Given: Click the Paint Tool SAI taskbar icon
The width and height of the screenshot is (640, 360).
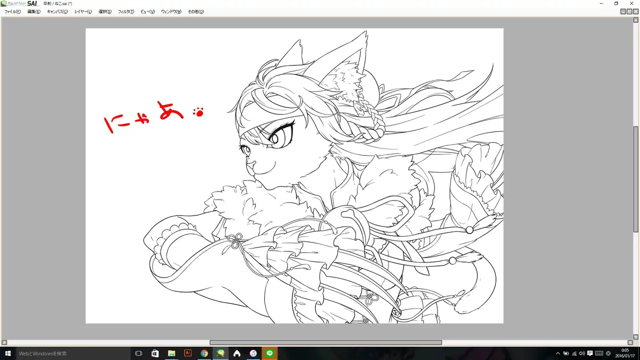Looking at the screenshot, I should tap(220, 353).
